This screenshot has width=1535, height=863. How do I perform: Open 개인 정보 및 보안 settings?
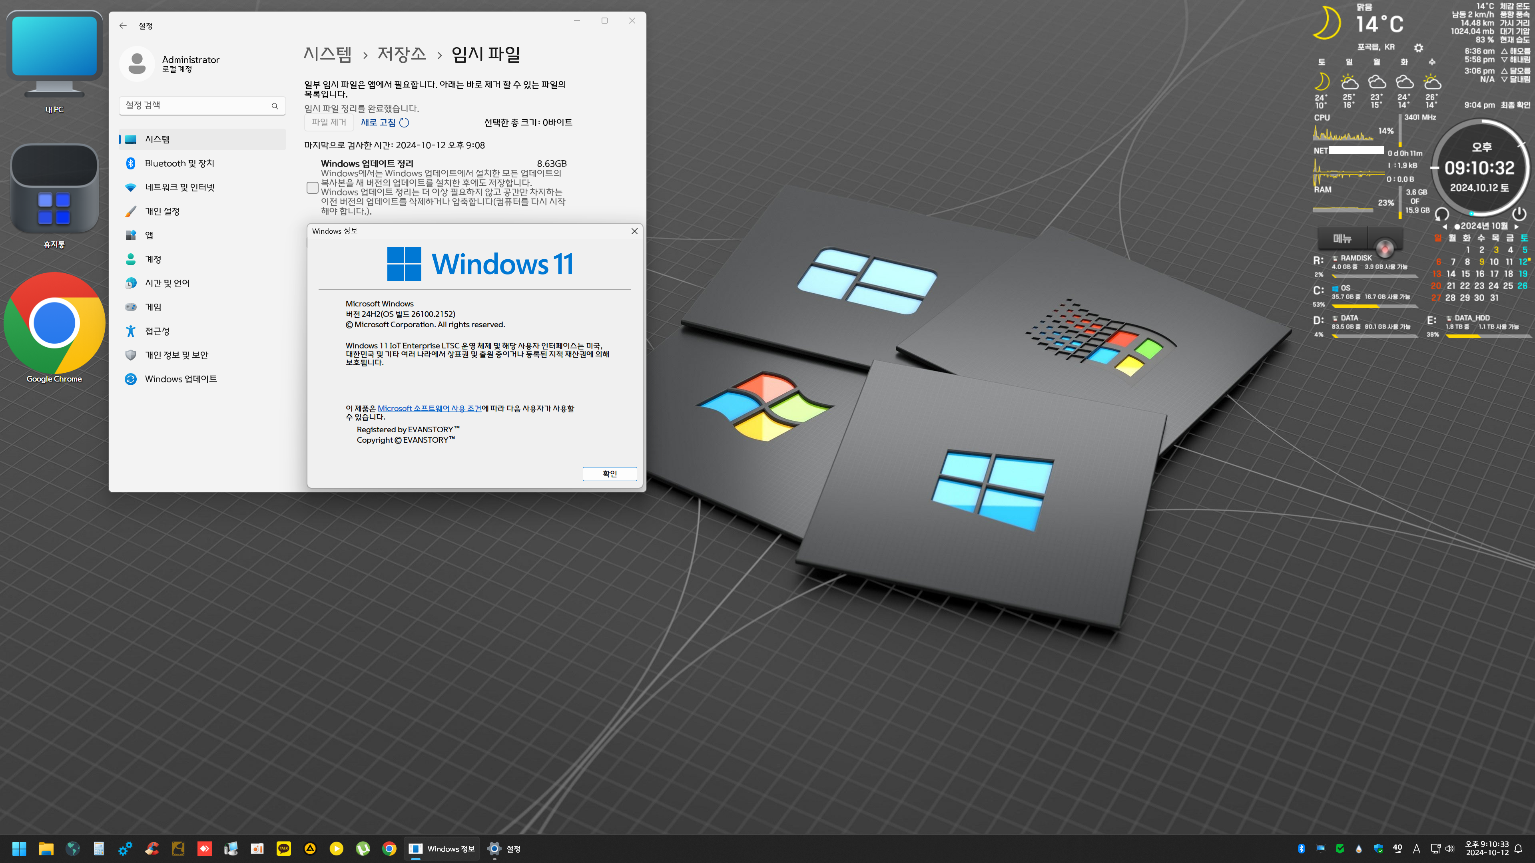[x=202, y=355]
